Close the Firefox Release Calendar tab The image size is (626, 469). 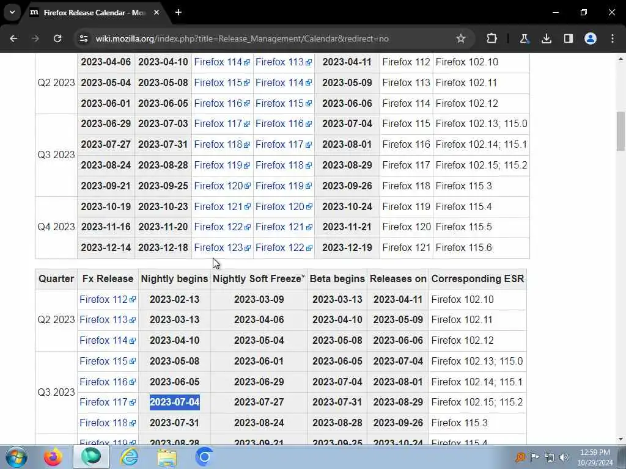(x=156, y=12)
